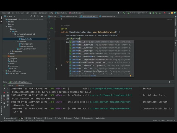Click the SecurityConfig breadcrumb in the navigation bar
The width and height of the screenshot is (177, 133).
click(61, 13)
